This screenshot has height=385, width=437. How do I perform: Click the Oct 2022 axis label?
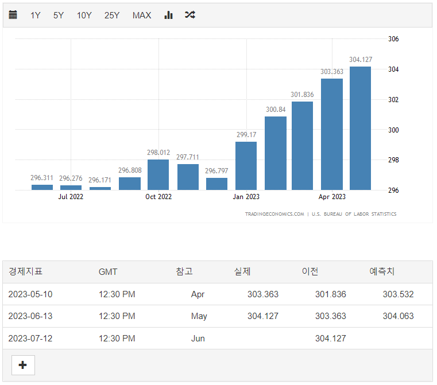point(158,197)
